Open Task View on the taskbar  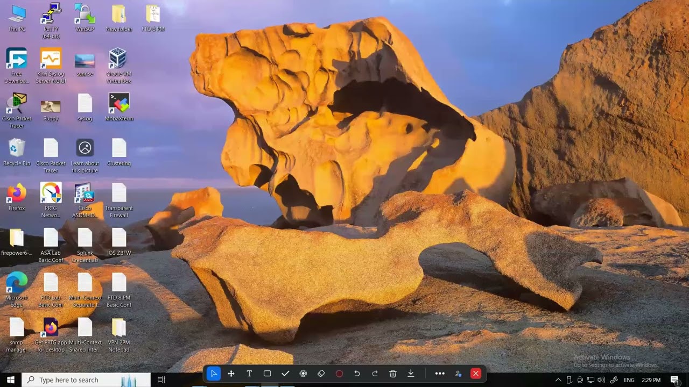161,380
